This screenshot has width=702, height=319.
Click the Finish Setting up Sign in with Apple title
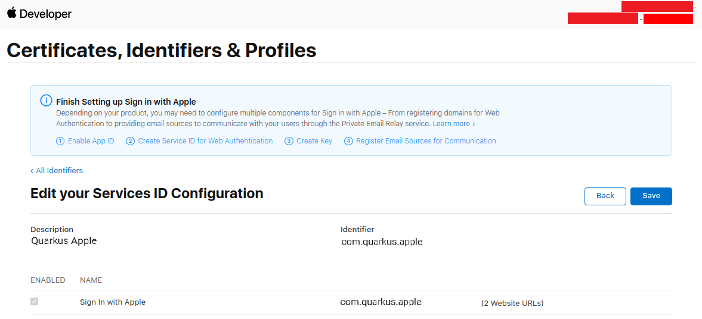(126, 101)
